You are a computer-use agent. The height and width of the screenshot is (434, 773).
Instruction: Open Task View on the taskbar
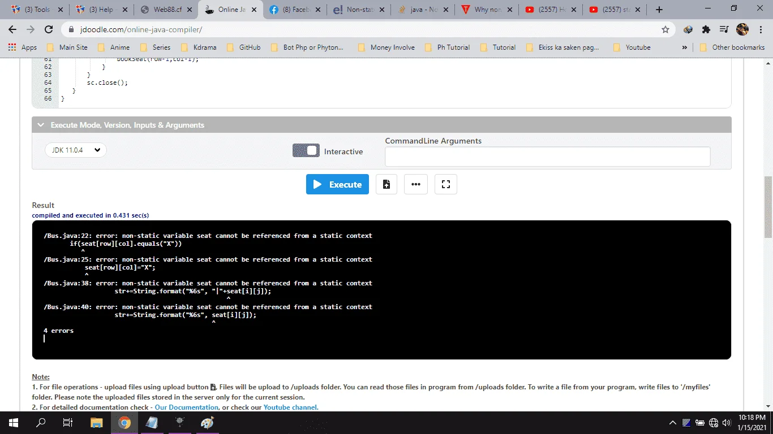(x=67, y=423)
